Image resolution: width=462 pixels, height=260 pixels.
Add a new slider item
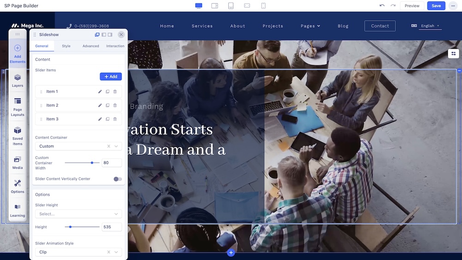tap(111, 77)
